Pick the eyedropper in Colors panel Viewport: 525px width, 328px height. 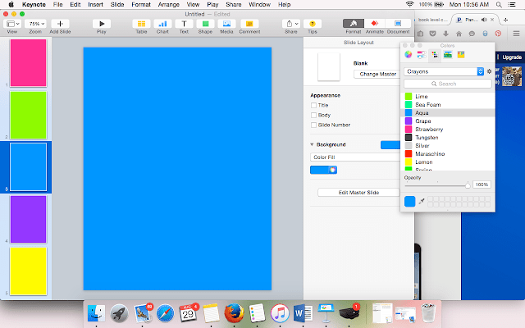pos(422,201)
